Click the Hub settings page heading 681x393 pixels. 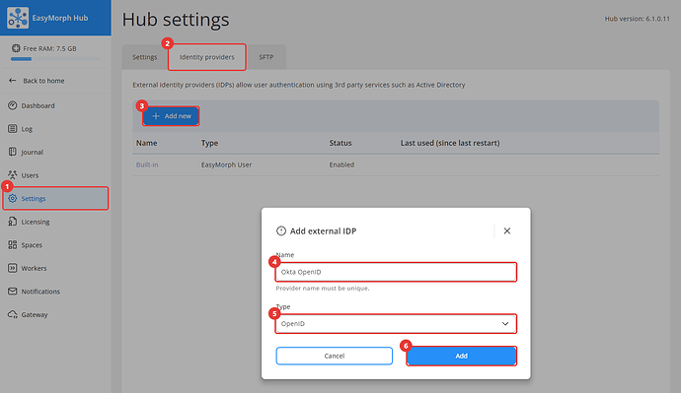[x=176, y=20]
